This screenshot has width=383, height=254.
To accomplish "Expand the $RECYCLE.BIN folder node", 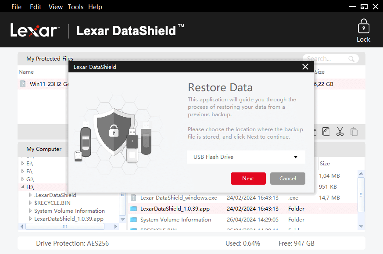I will (30, 203).
